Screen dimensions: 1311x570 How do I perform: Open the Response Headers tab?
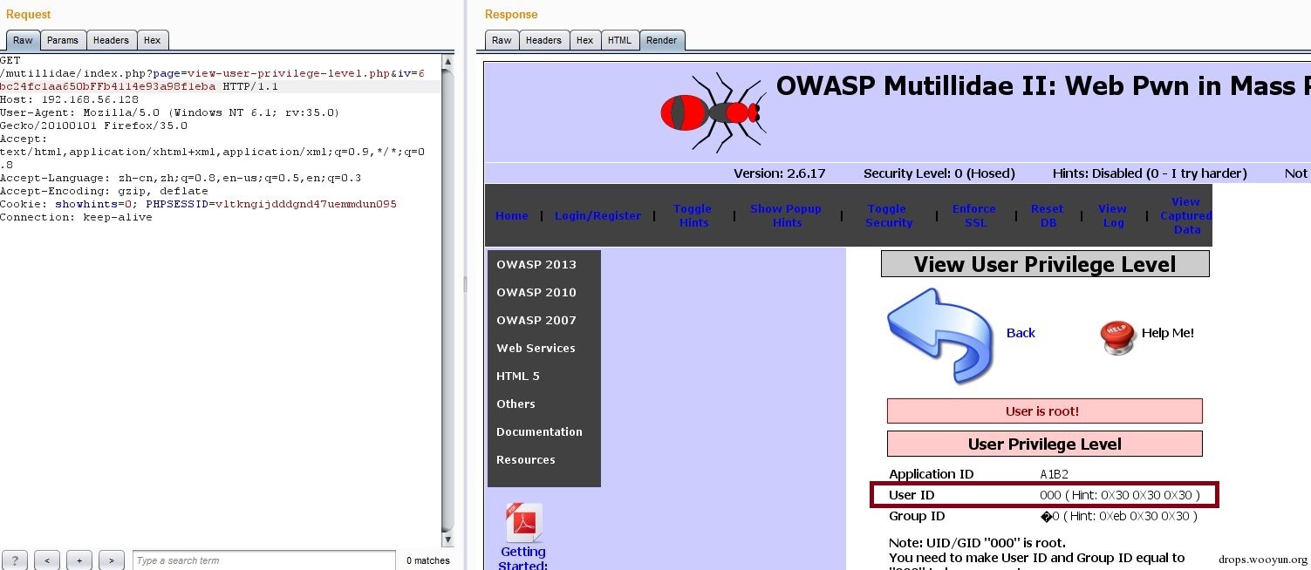543,40
